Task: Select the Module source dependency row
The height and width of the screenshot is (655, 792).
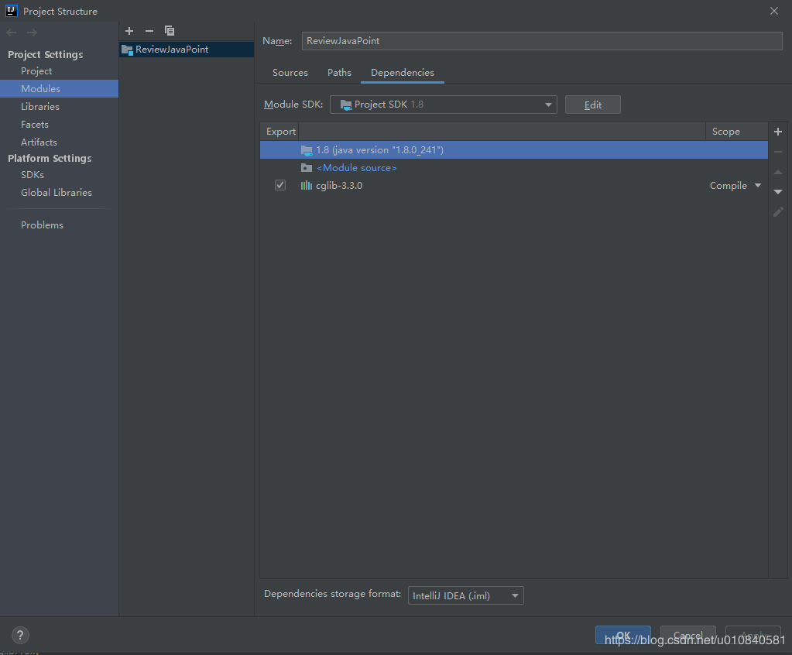Action: 356,168
